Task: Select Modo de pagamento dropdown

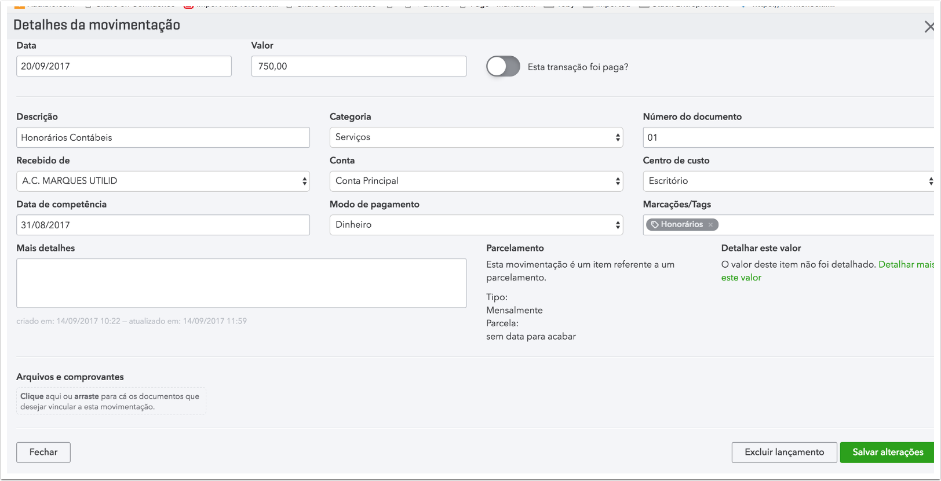Action: pyautogui.click(x=476, y=225)
